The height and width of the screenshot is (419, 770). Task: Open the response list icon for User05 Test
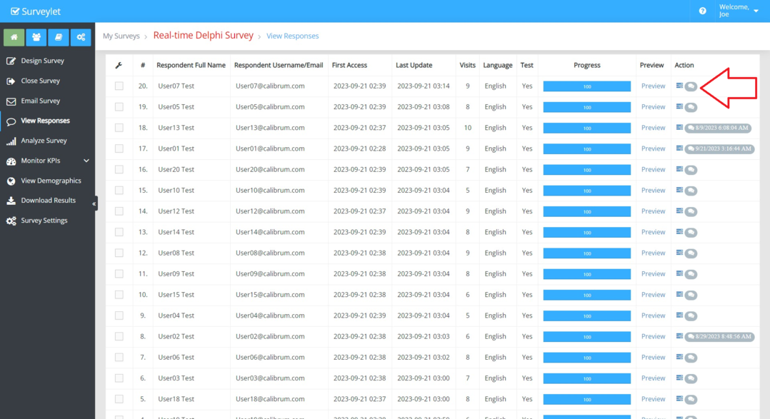[679, 107]
